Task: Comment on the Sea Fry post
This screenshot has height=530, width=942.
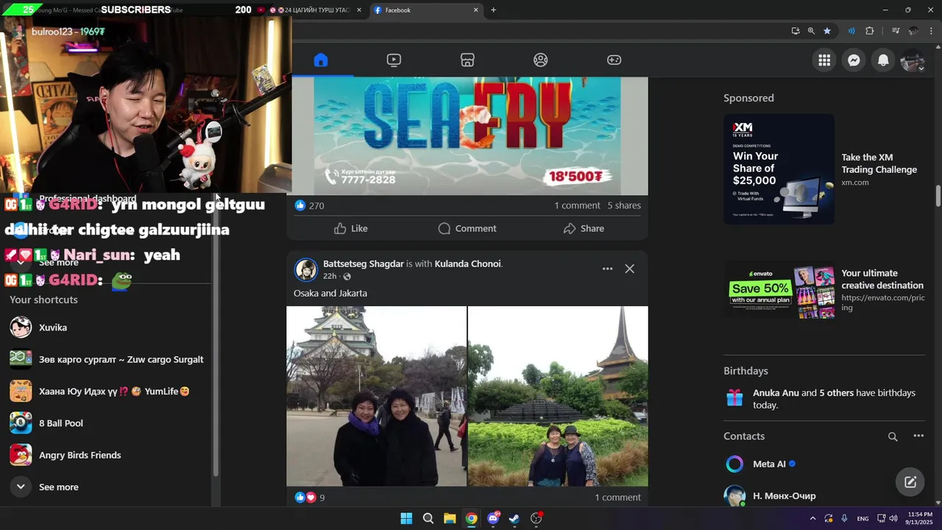Action: (x=467, y=228)
